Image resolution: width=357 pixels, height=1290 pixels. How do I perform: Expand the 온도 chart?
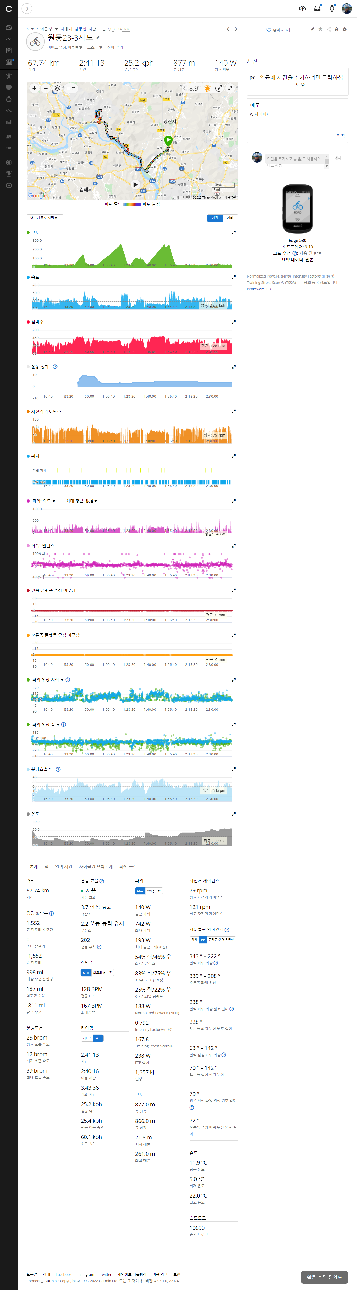(233, 815)
